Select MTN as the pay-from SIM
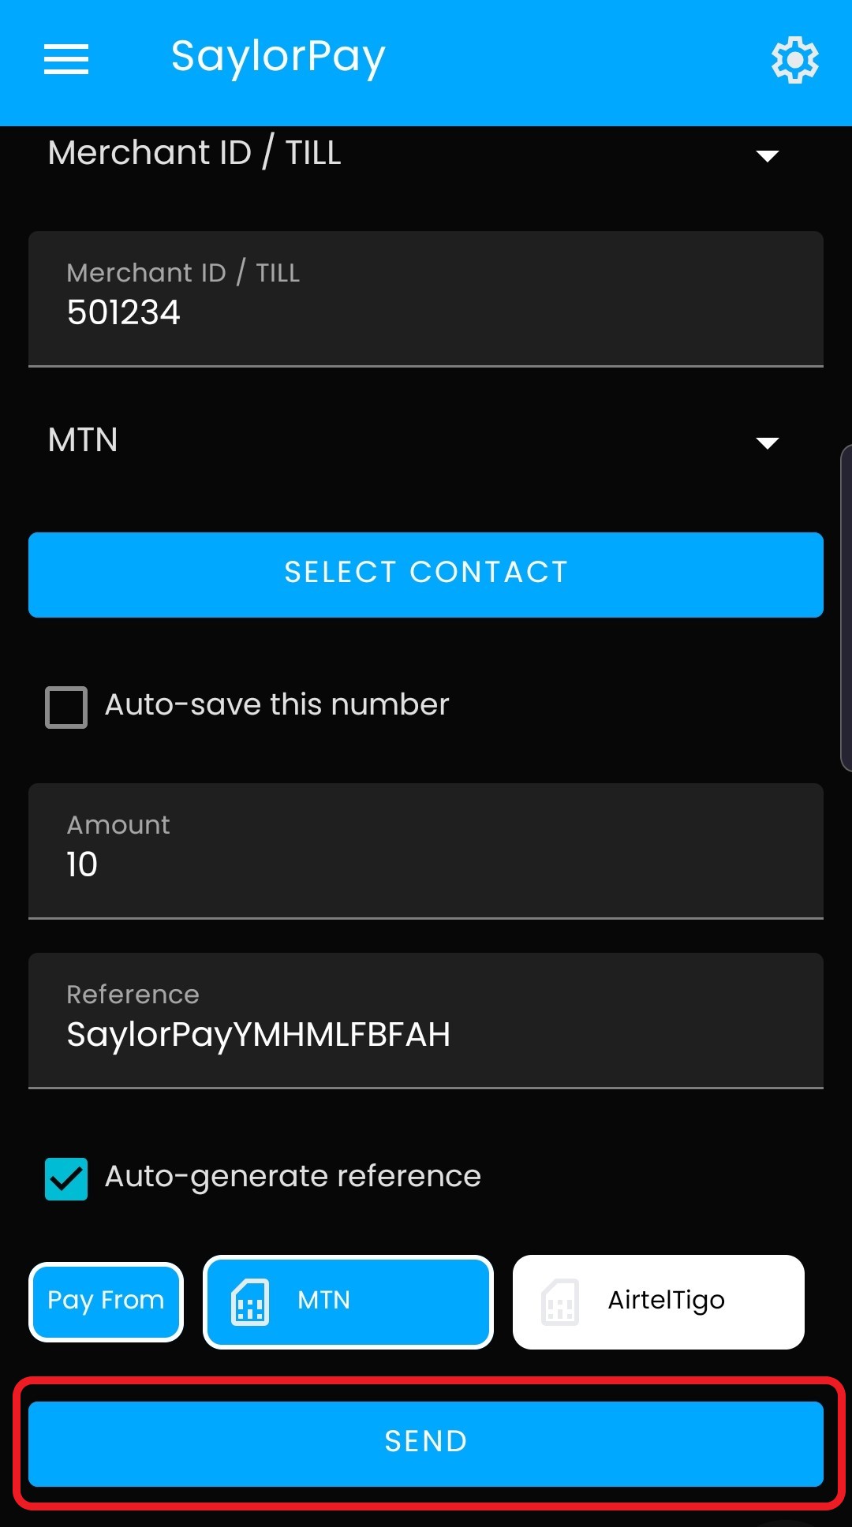Screen dimensions: 852x1527 (x=348, y=1301)
